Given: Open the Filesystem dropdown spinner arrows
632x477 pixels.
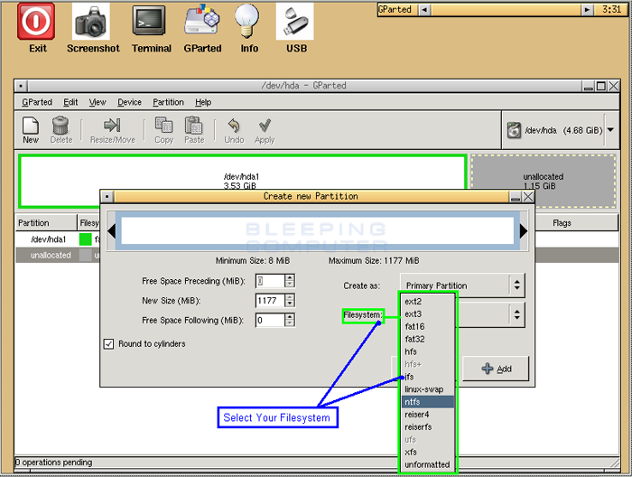Looking at the screenshot, I should pos(517,314).
